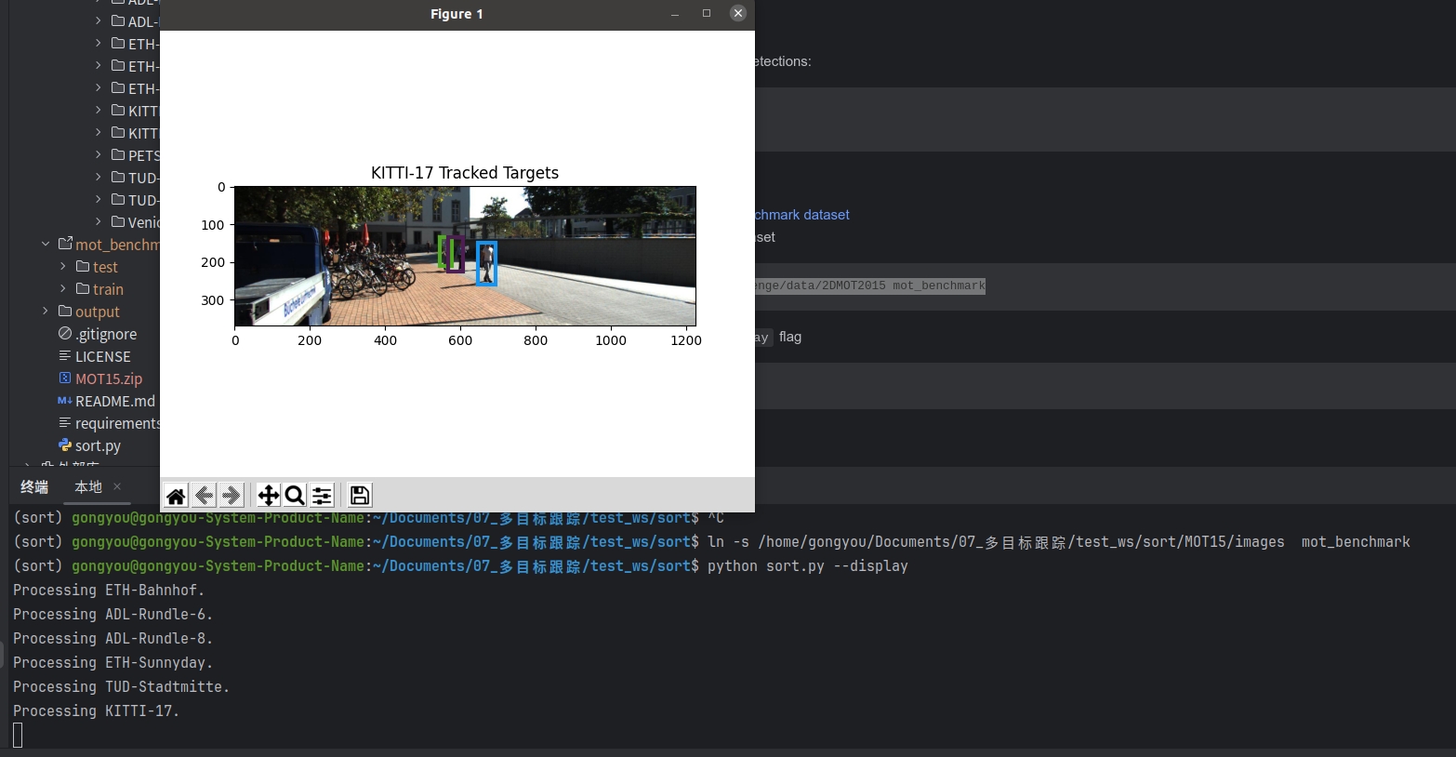Open Configure subplots sliders icon
Screen dimensions: 1456x757
point(322,496)
